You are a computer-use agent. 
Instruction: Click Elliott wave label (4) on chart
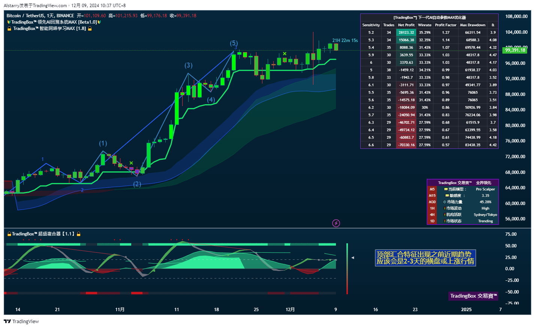[x=211, y=100]
